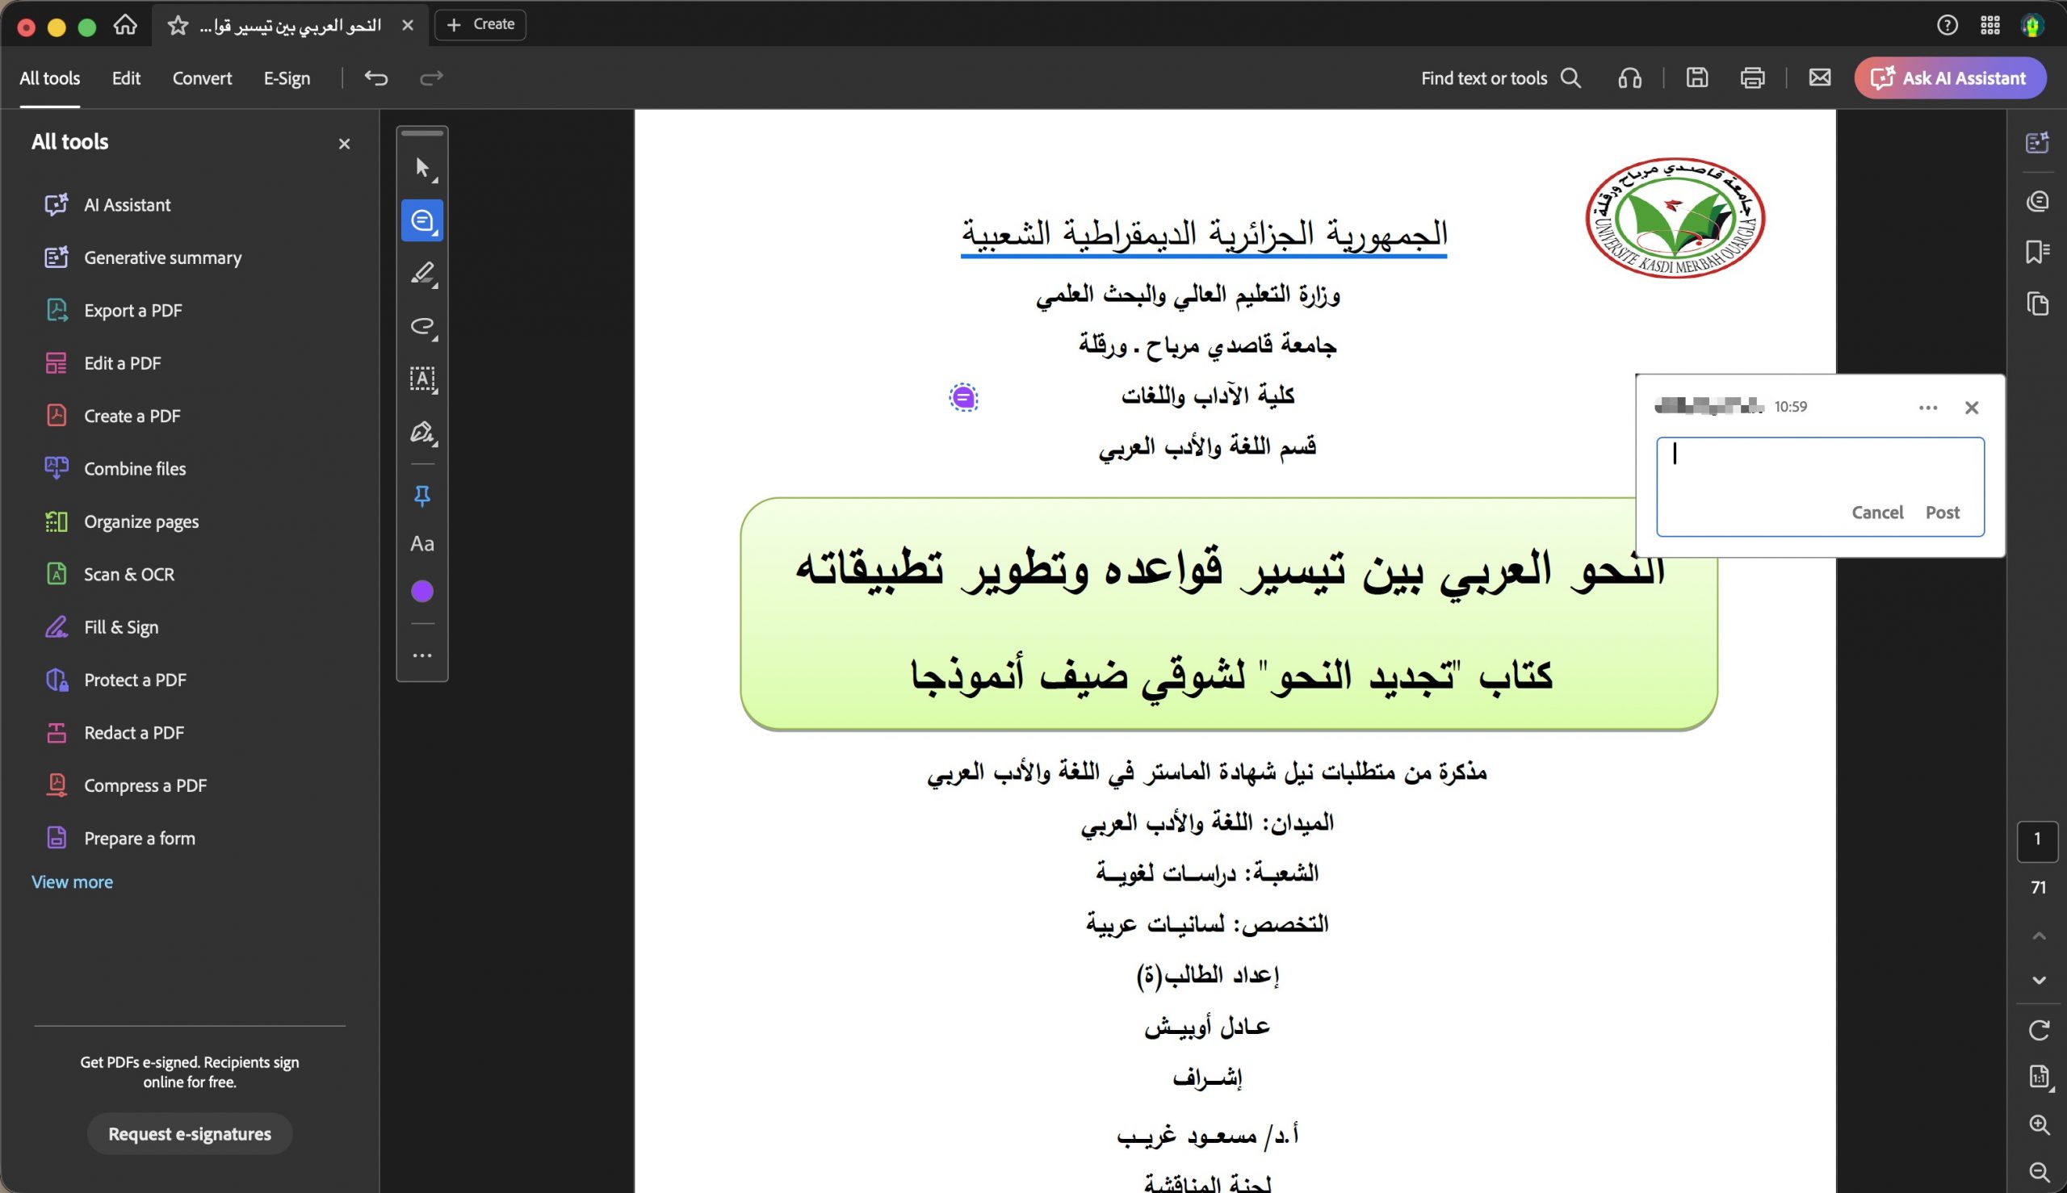The width and height of the screenshot is (2067, 1193).
Task: Open AI Assistant from All tools
Action: pos(107,205)
